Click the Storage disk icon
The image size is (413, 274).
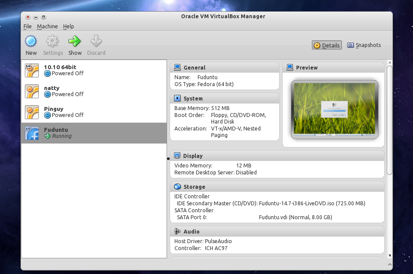(177, 187)
